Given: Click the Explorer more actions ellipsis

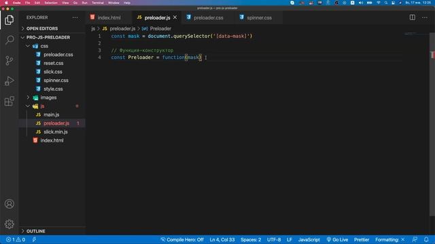Looking at the screenshot, I should [75, 18].
